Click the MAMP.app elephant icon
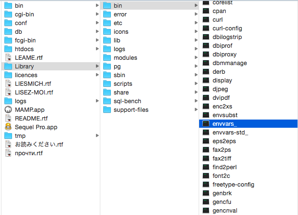The width and height of the screenshot is (298, 215). 8,109
